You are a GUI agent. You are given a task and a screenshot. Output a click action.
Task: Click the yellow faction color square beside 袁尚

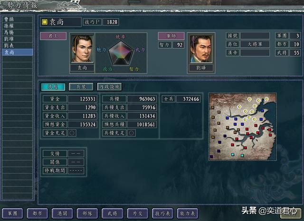pos(45,22)
